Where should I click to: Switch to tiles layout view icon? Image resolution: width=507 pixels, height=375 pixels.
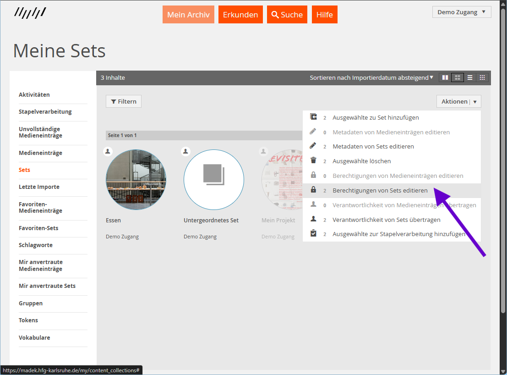[445, 77]
